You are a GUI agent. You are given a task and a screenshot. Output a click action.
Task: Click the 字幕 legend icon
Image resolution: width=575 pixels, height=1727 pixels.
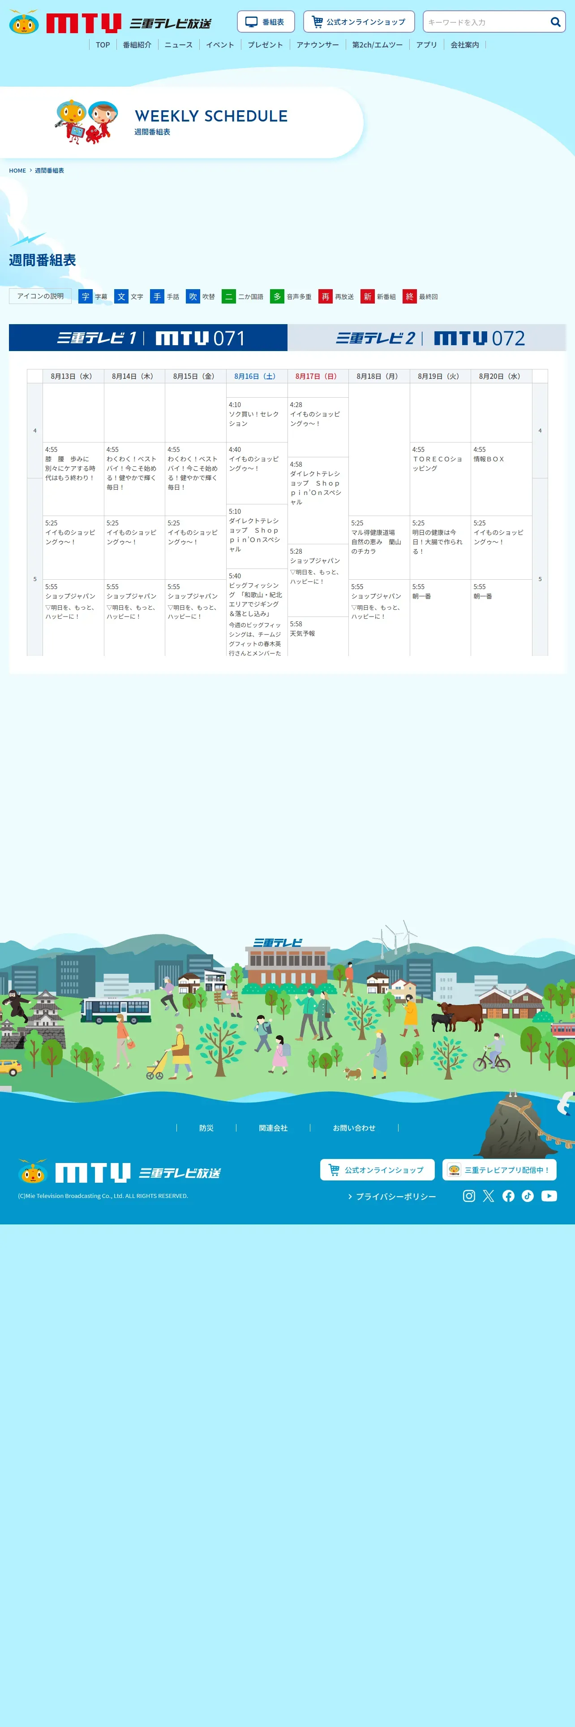pos(85,295)
